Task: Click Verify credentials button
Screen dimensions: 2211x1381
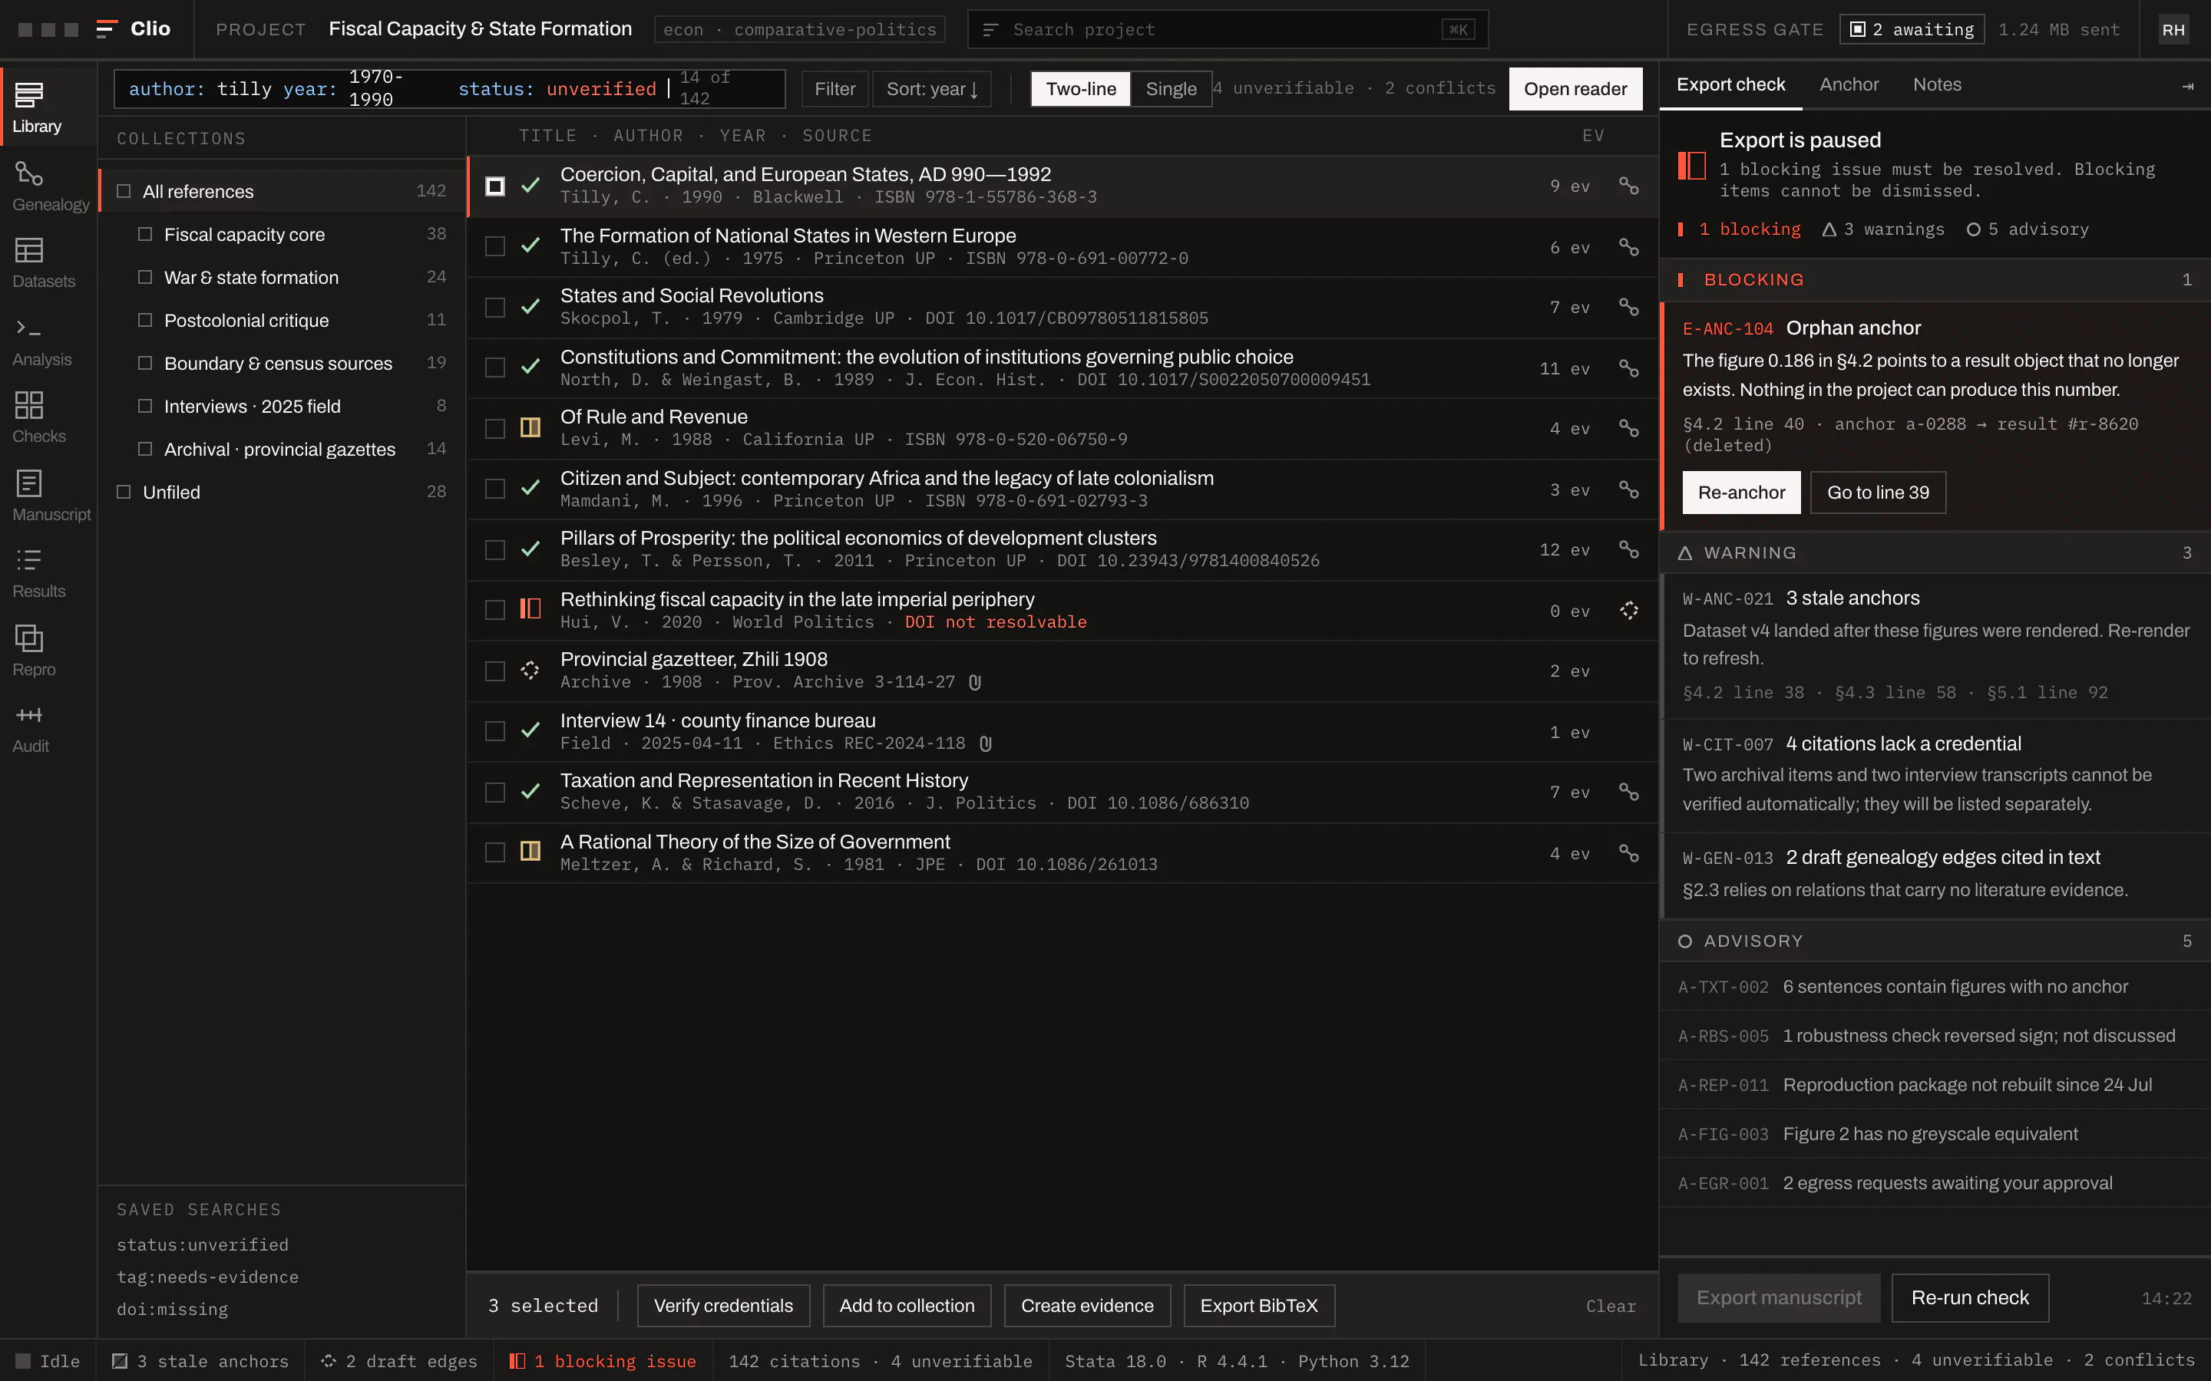Action: point(722,1305)
